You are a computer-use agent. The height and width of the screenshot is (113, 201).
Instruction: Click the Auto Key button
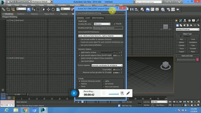(x=147, y=102)
